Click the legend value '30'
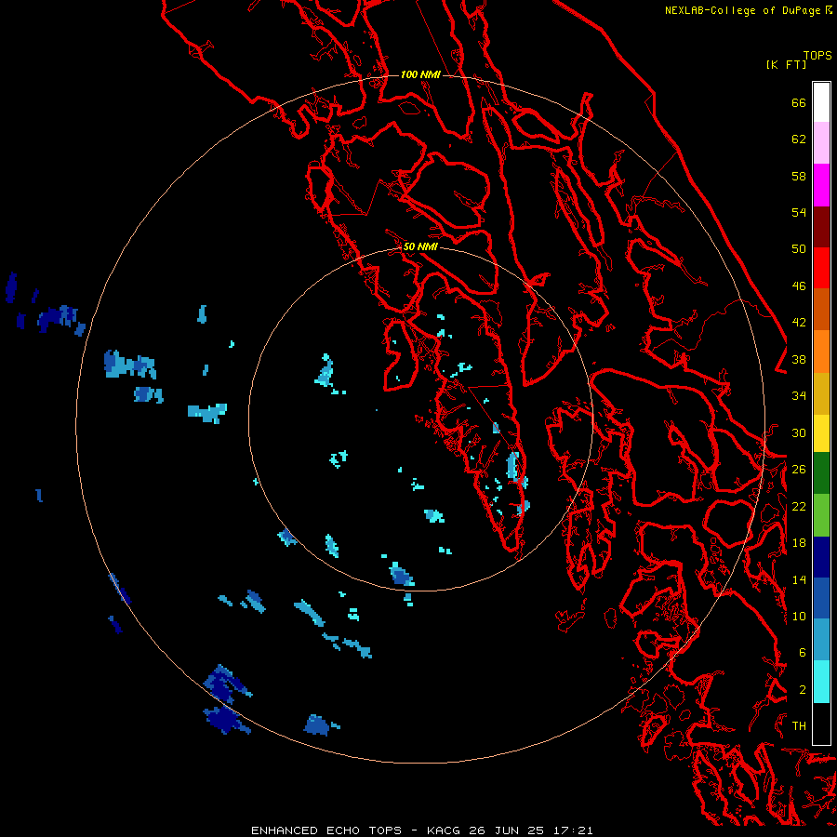Image resolution: width=837 pixels, height=837 pixels. [799, 432]
